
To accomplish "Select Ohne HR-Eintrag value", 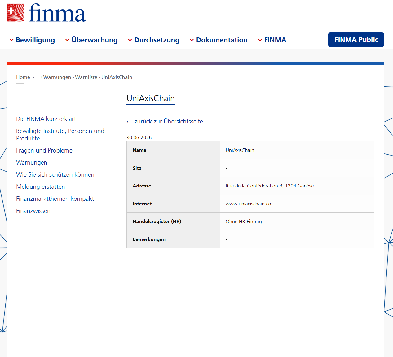I will coord(244,222).
